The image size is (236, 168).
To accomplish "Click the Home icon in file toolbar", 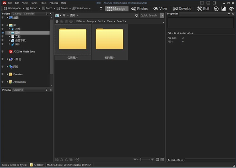I will pos(57,22).
